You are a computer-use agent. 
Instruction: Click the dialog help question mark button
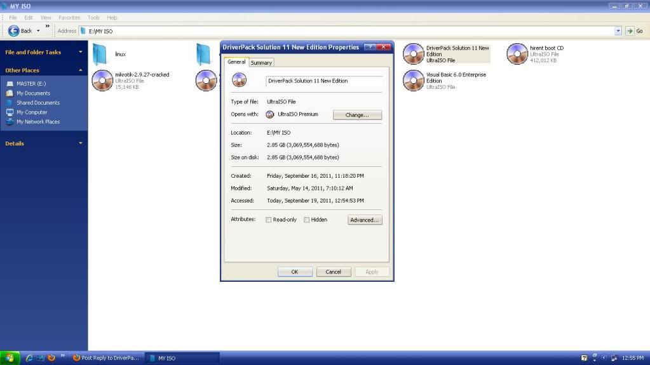point(370,47)
